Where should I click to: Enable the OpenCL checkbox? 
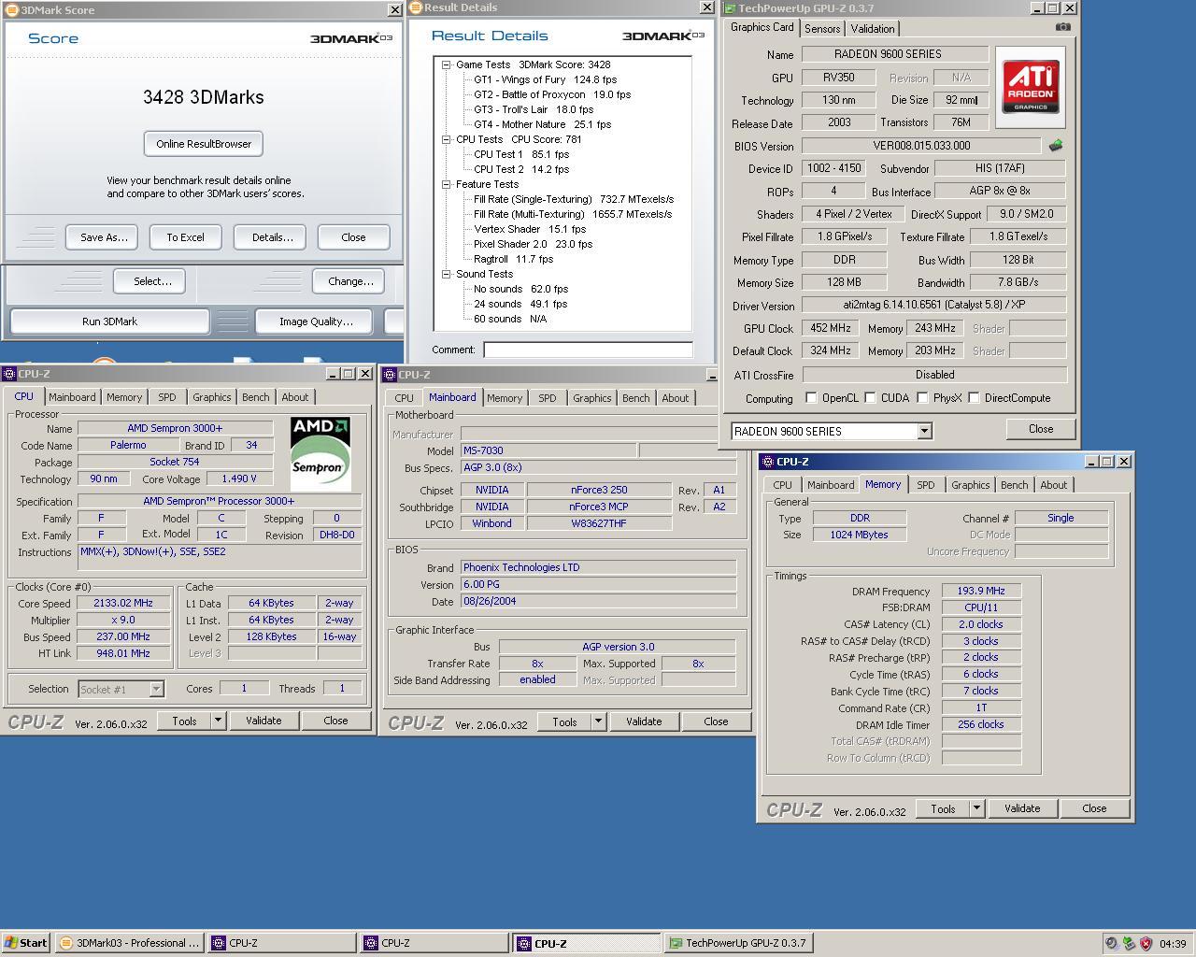[811, 398]
